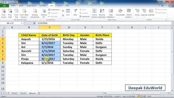Screen dimensions: 174x98
Task: Click the Ungroup outline button
Action: [144, 13]
